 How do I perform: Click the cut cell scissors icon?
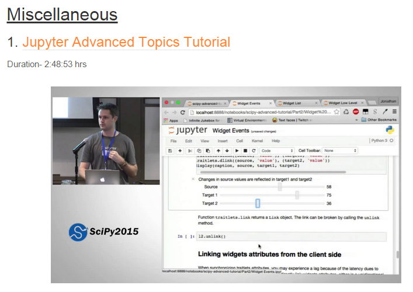pyautogui.click(x=190, y=151)
